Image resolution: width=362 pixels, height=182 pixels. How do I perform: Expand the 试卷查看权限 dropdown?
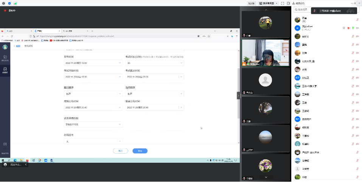tap(93, 124)
